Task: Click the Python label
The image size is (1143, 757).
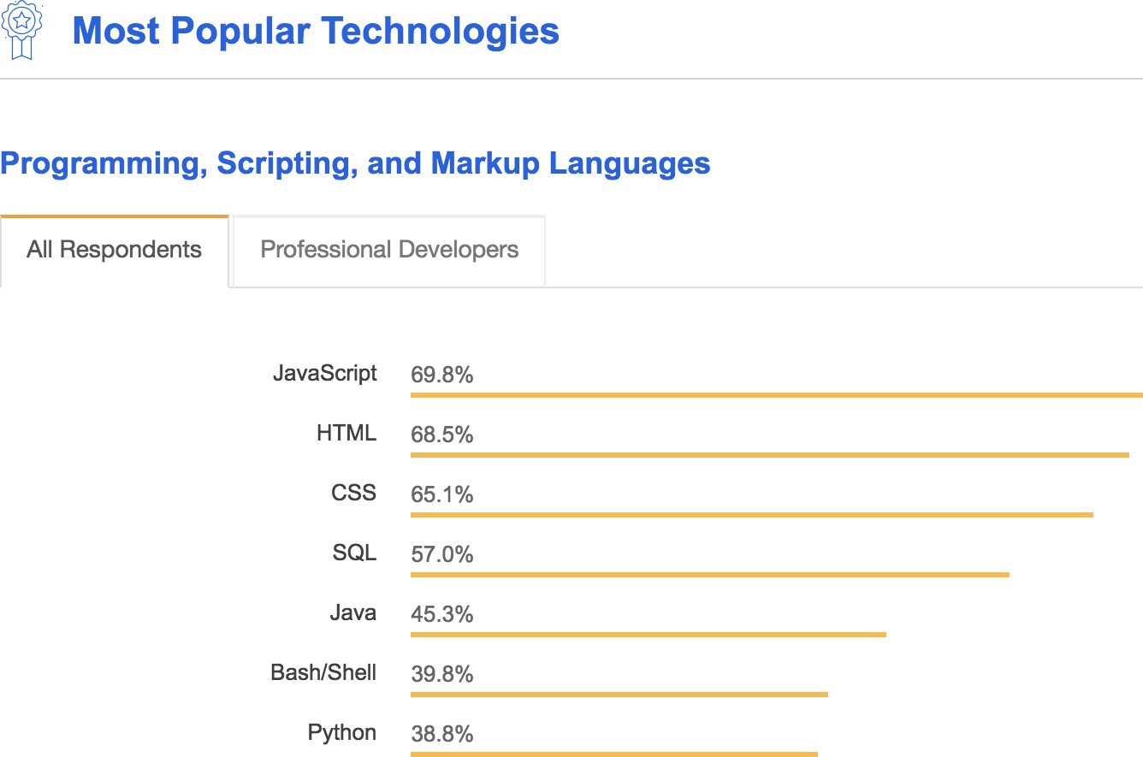Action: point(342,732)
